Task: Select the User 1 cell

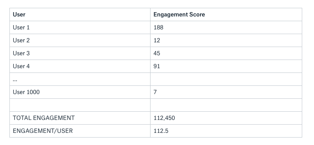Action: tap(80, 27)
